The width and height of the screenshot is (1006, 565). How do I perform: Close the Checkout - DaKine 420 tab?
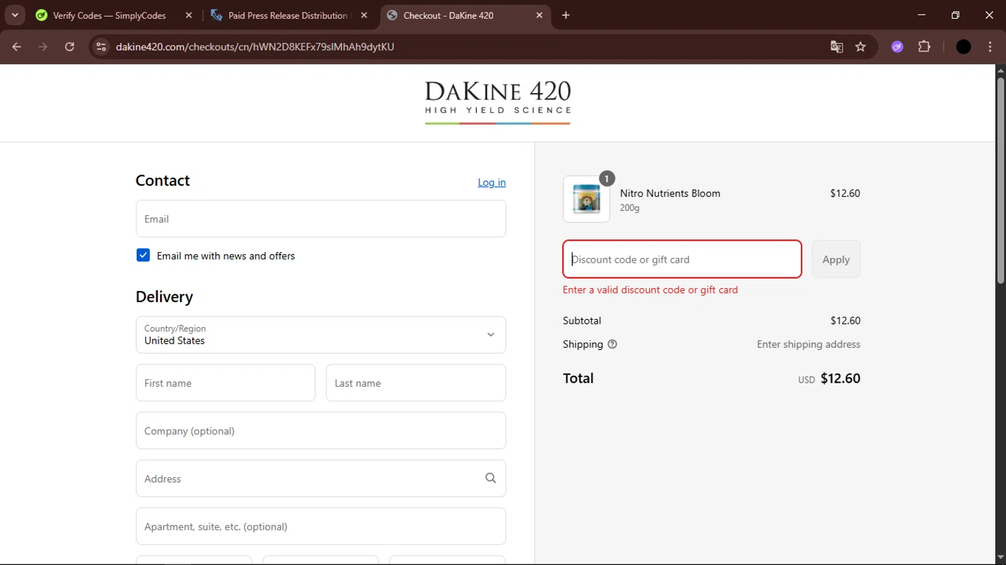(539, 15)
